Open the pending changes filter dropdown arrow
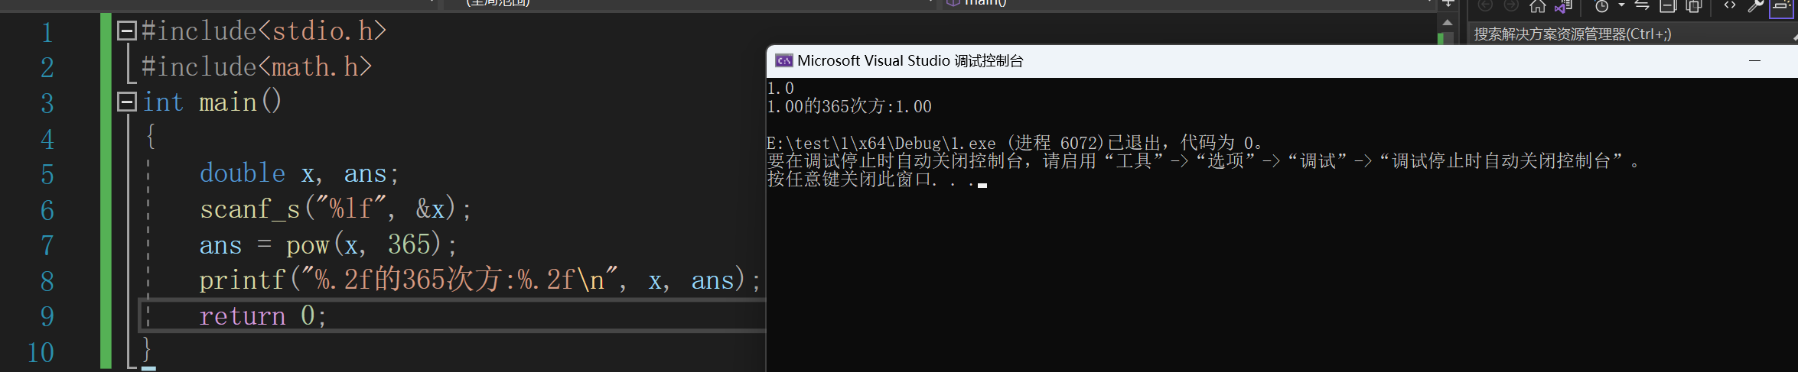Image resolution: width=1798 pixels, height=372 pixels. (x=1621, y=6)
